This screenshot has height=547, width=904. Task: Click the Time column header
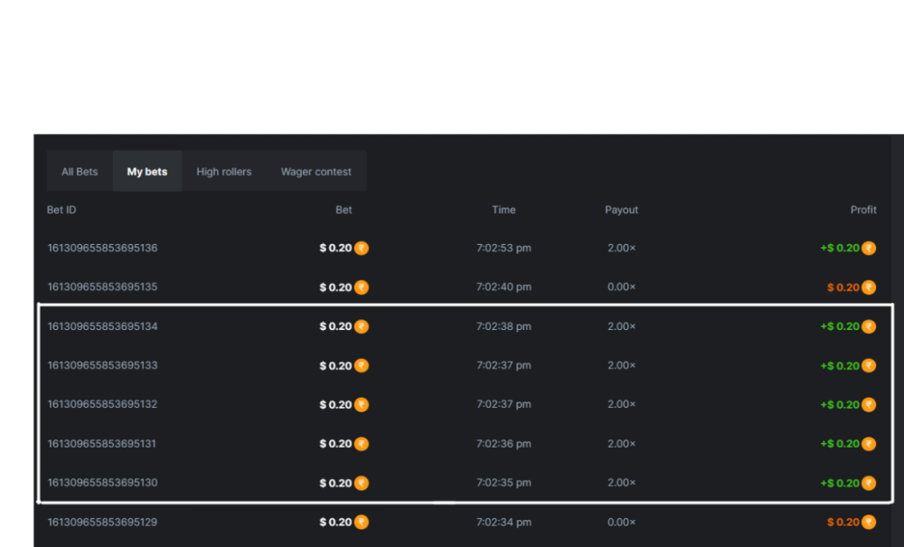504,210
